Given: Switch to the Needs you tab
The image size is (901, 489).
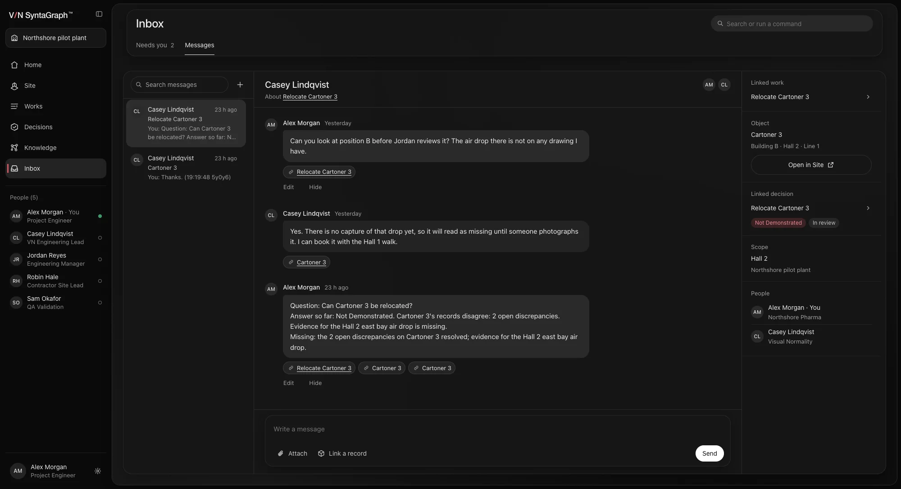Looking at the screenshot, I should click(x=155, y=45).
